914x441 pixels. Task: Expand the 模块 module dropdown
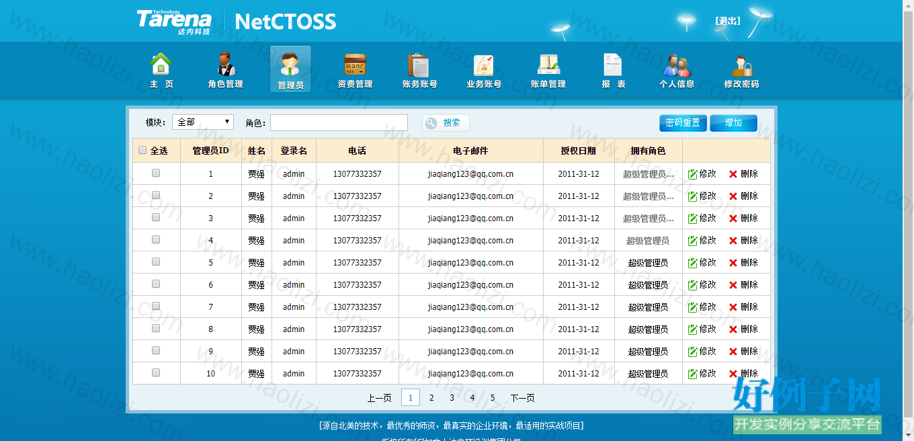point(203,122)
